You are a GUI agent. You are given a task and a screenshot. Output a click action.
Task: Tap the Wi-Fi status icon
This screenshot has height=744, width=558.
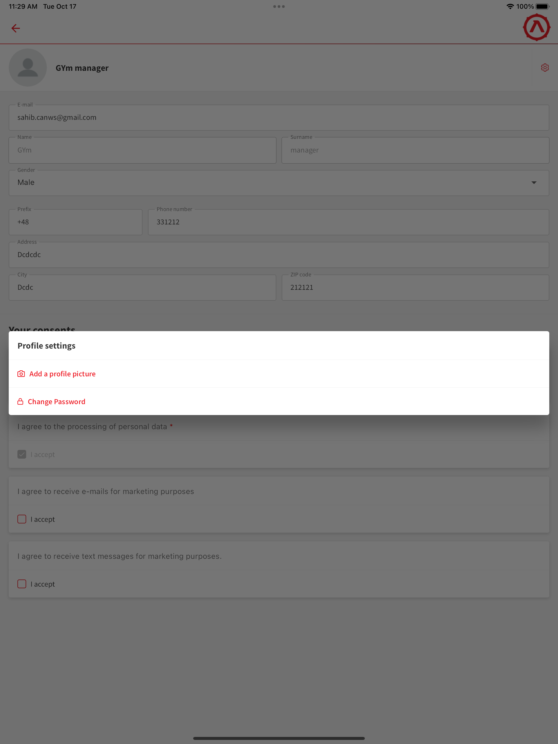(510, 6)
